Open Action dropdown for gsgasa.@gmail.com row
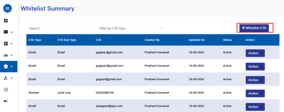284x112 pixels. point(255,53)
